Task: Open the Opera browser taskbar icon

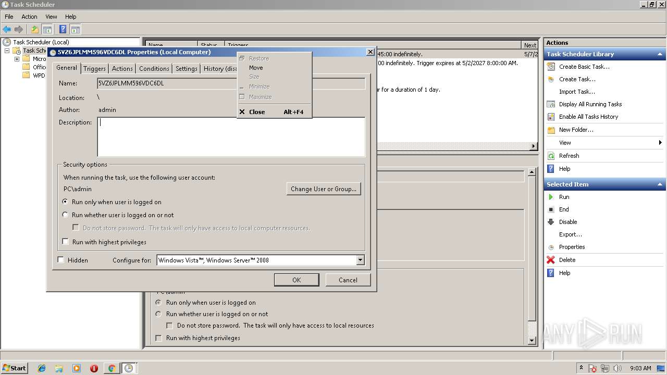Action: (x=94, y=368)
